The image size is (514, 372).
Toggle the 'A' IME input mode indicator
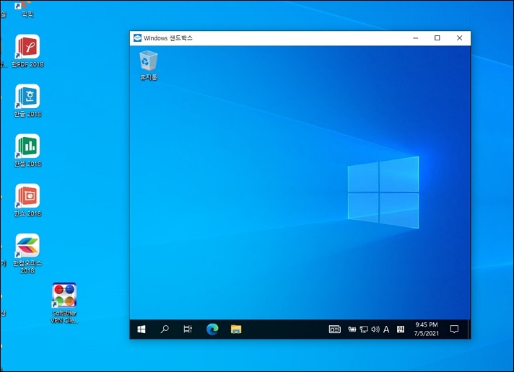(386, 329)
